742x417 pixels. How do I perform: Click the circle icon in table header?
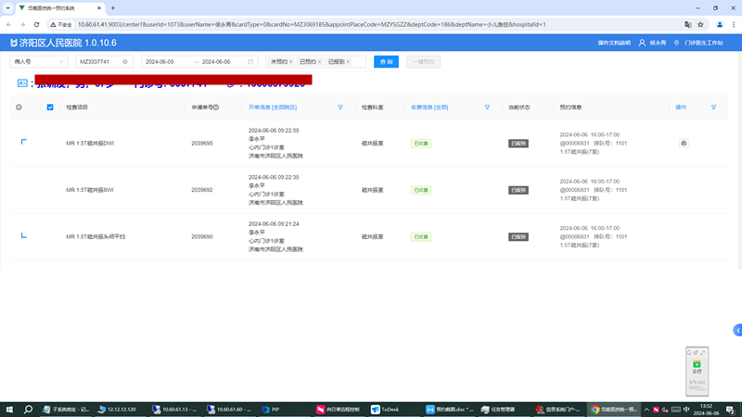pyautogui.click(x=19, y=107)
